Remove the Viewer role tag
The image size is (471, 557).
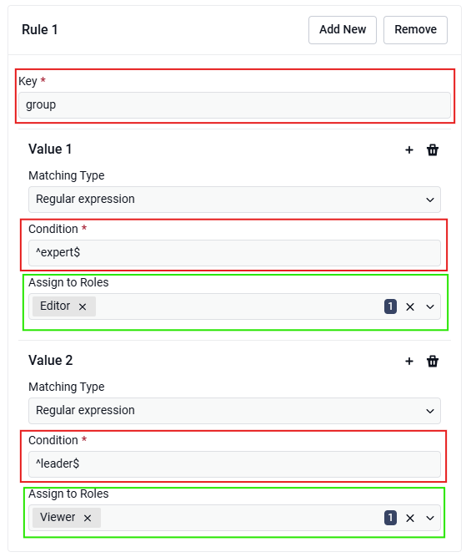coord(88,518)
